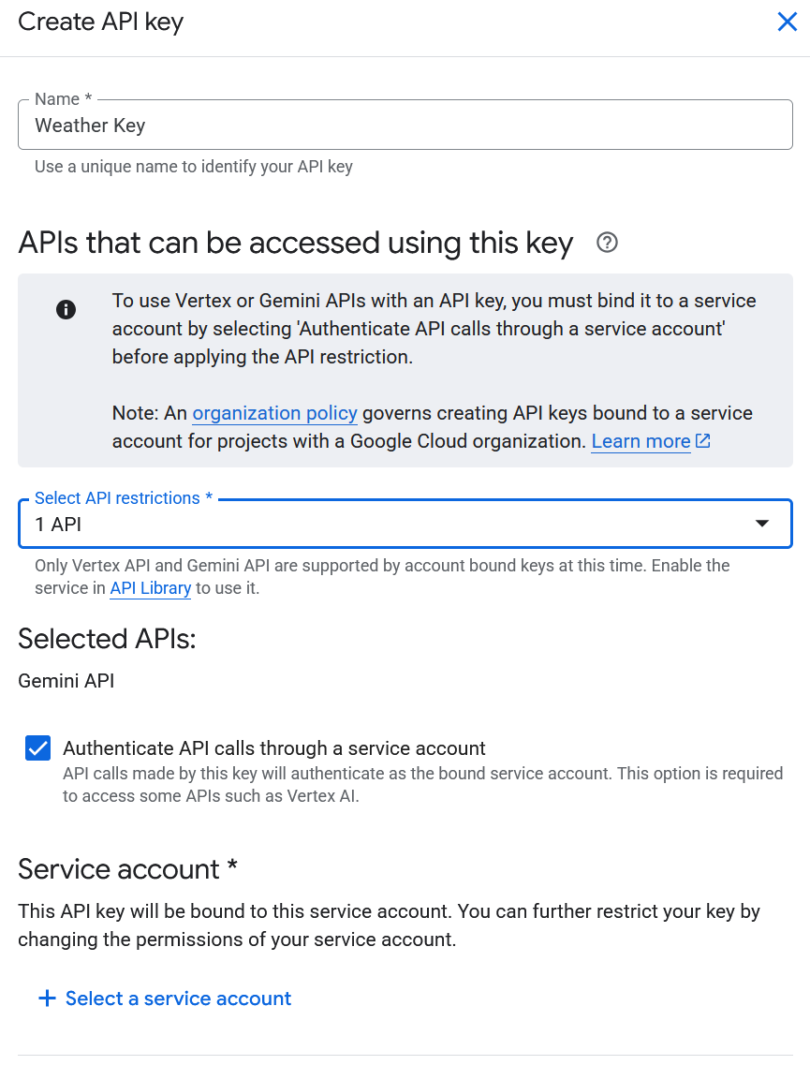The image size is (810, 1080).
Task: Open the API Library link
Action: point(150,588)
